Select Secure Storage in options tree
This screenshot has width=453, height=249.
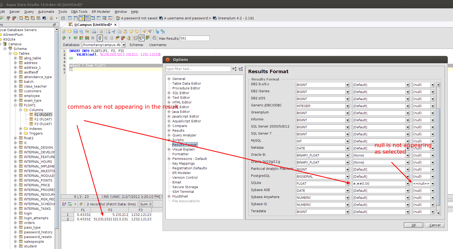tap(185, 187)
